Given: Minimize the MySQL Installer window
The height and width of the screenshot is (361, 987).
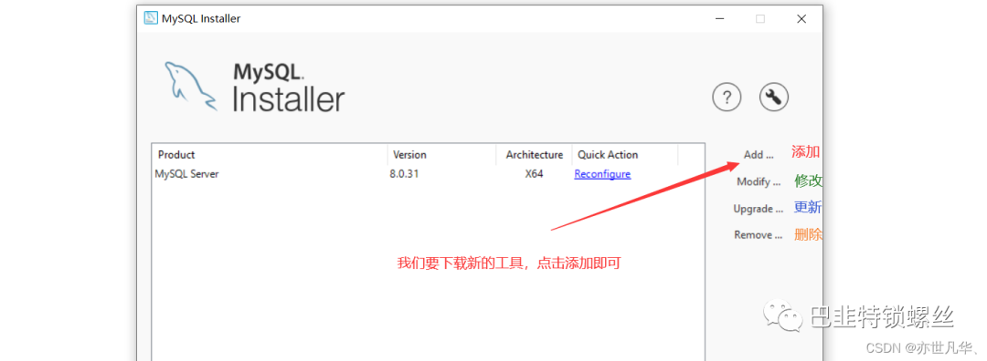Looking at the screenshot, I should [x=719, y=19].
